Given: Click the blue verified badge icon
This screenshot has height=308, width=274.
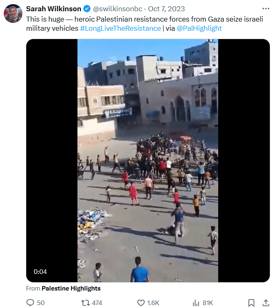Looking at the screenshot, I should click(x=87, y=9).
